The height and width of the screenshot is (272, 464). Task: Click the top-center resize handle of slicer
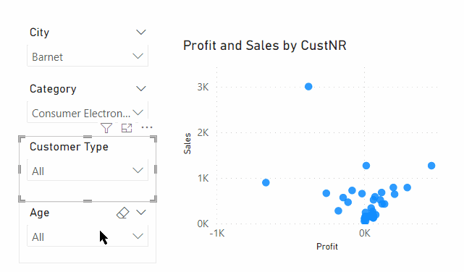pyautogui.click(x=88, y=137)
